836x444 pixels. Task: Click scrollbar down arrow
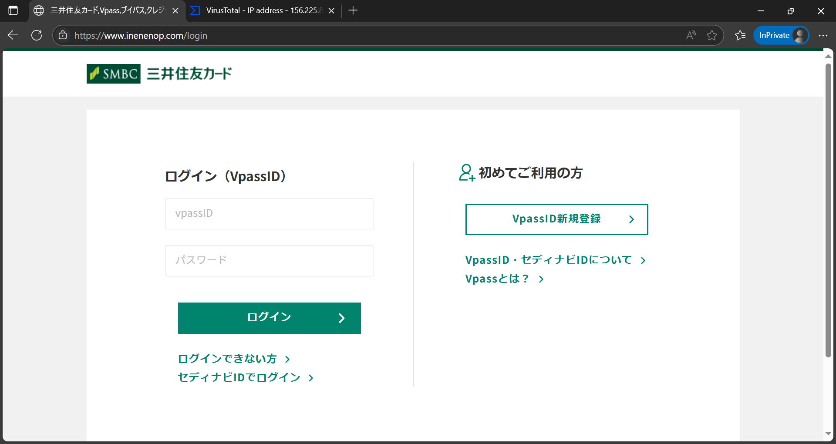coord(828,434)
